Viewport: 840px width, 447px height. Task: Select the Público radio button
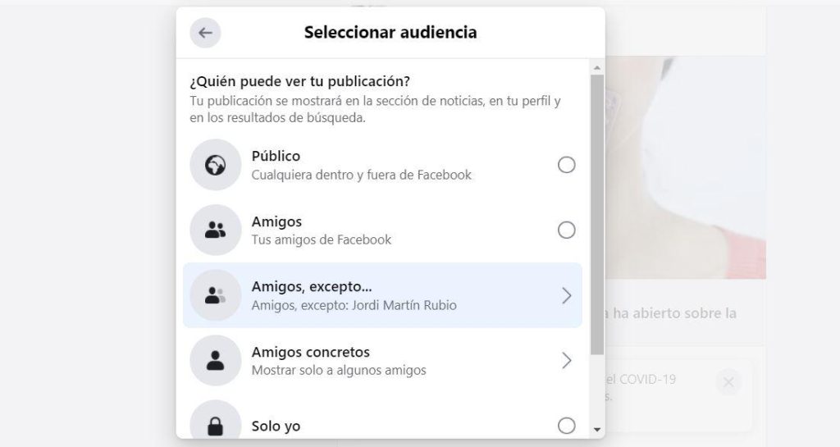click(566, 165)
